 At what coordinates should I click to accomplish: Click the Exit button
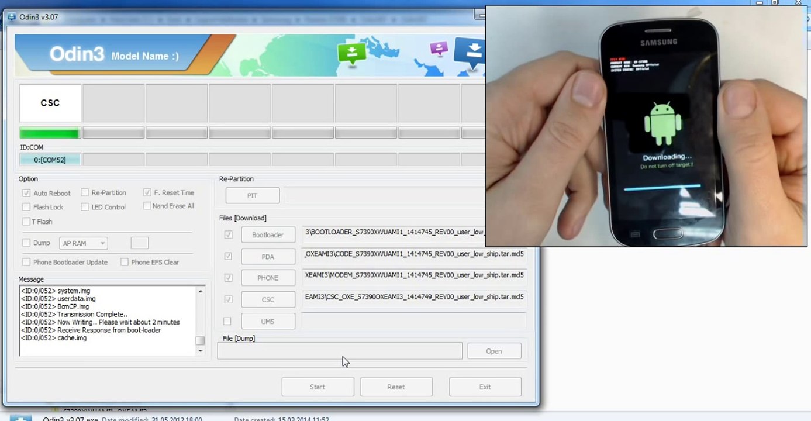(x=485, y=387)
